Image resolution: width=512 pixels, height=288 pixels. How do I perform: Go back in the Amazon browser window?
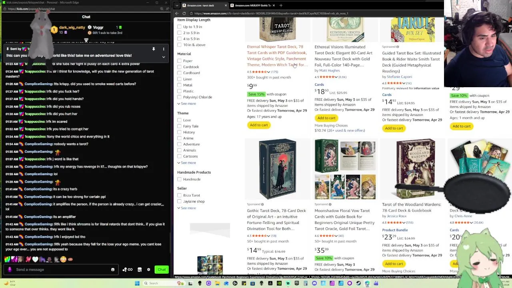(x=177, y=13)
